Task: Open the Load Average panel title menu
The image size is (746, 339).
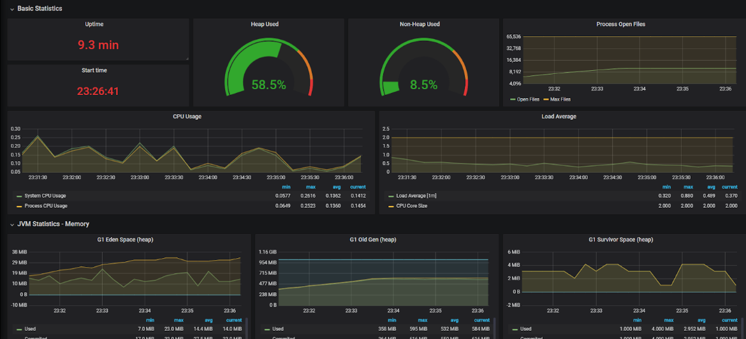Action: click(558, 117)
